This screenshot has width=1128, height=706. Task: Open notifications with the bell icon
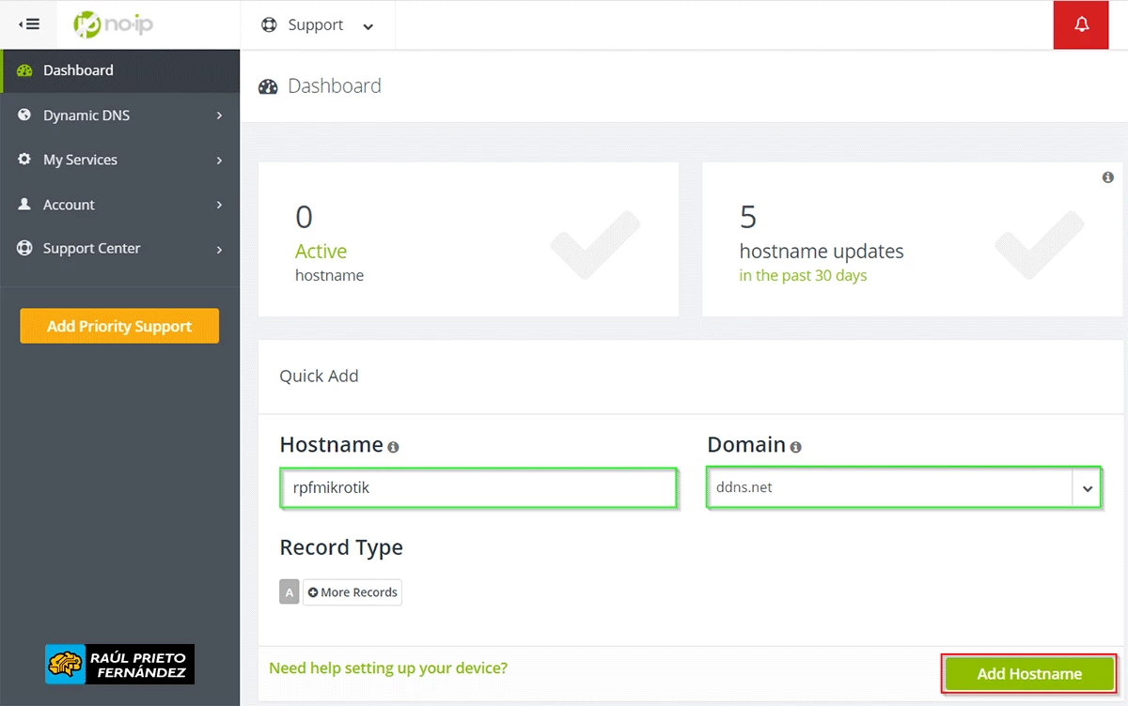[x=1081, y=24]
